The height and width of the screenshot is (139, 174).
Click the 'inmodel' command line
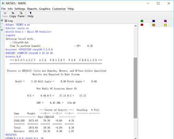tap(10, 35)
